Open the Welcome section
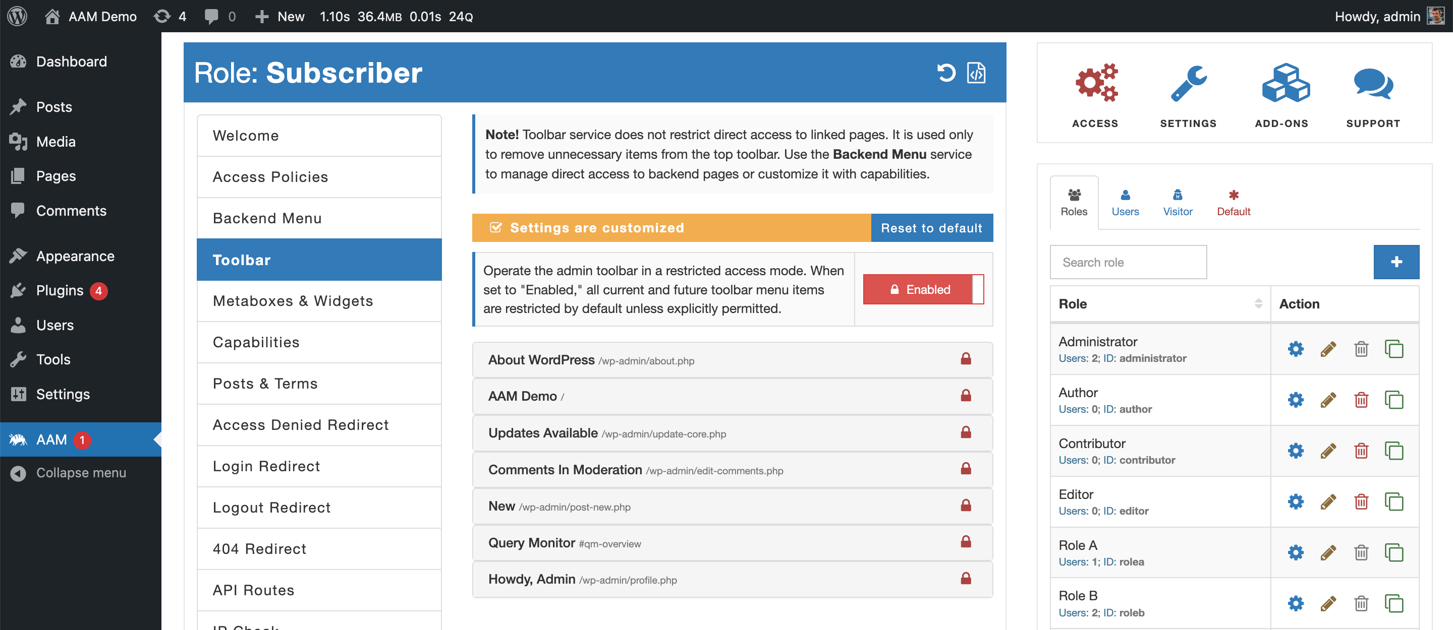The width and height of the screenshot is (1453, 630). pos(319,135)
